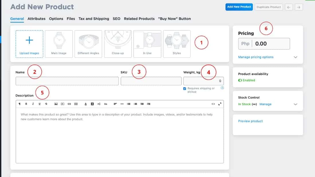Click the Manage stock link

[x=265, y=104]
